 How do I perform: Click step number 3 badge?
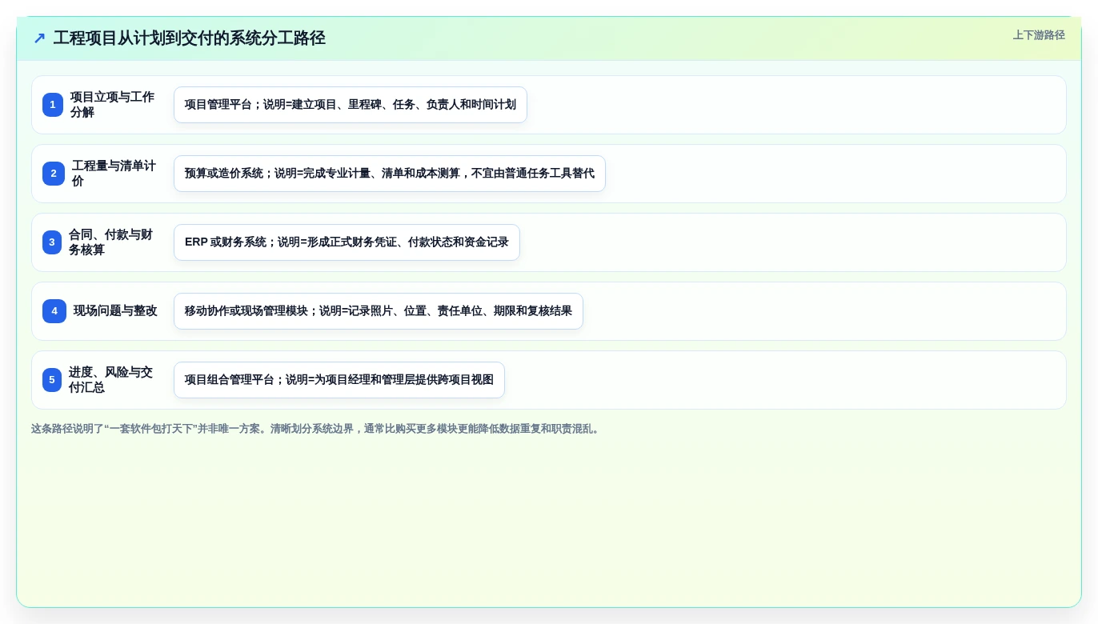tap(52, 242)
